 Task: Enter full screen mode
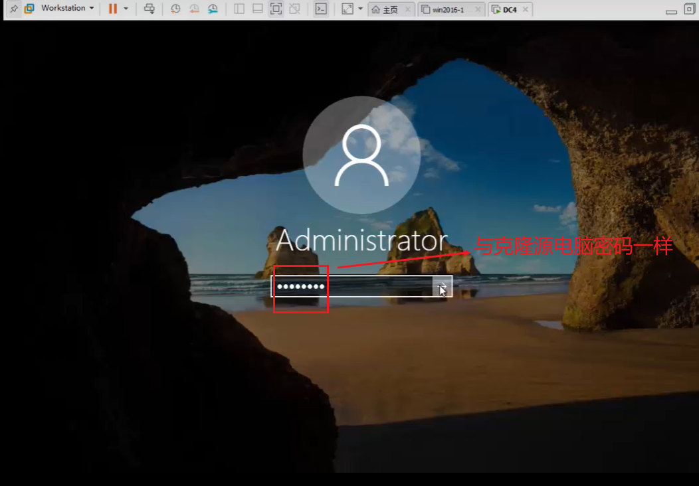tap(276, 9)
